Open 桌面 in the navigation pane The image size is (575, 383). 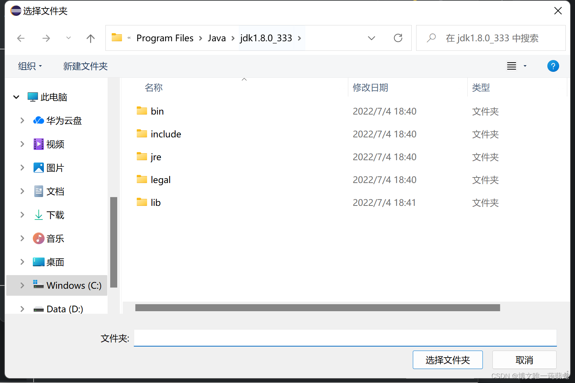[x=49, y=262]
